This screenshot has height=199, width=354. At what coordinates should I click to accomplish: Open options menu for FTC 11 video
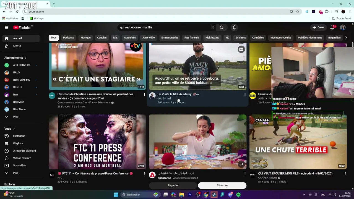[x=144, y=174]
